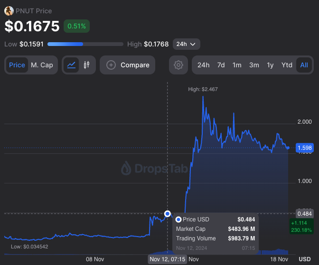The height and width of the screenshot is (265, 319).
Task: Click the 08 Nov axis date
Action: pyautogui.click(x=95, y=259)
